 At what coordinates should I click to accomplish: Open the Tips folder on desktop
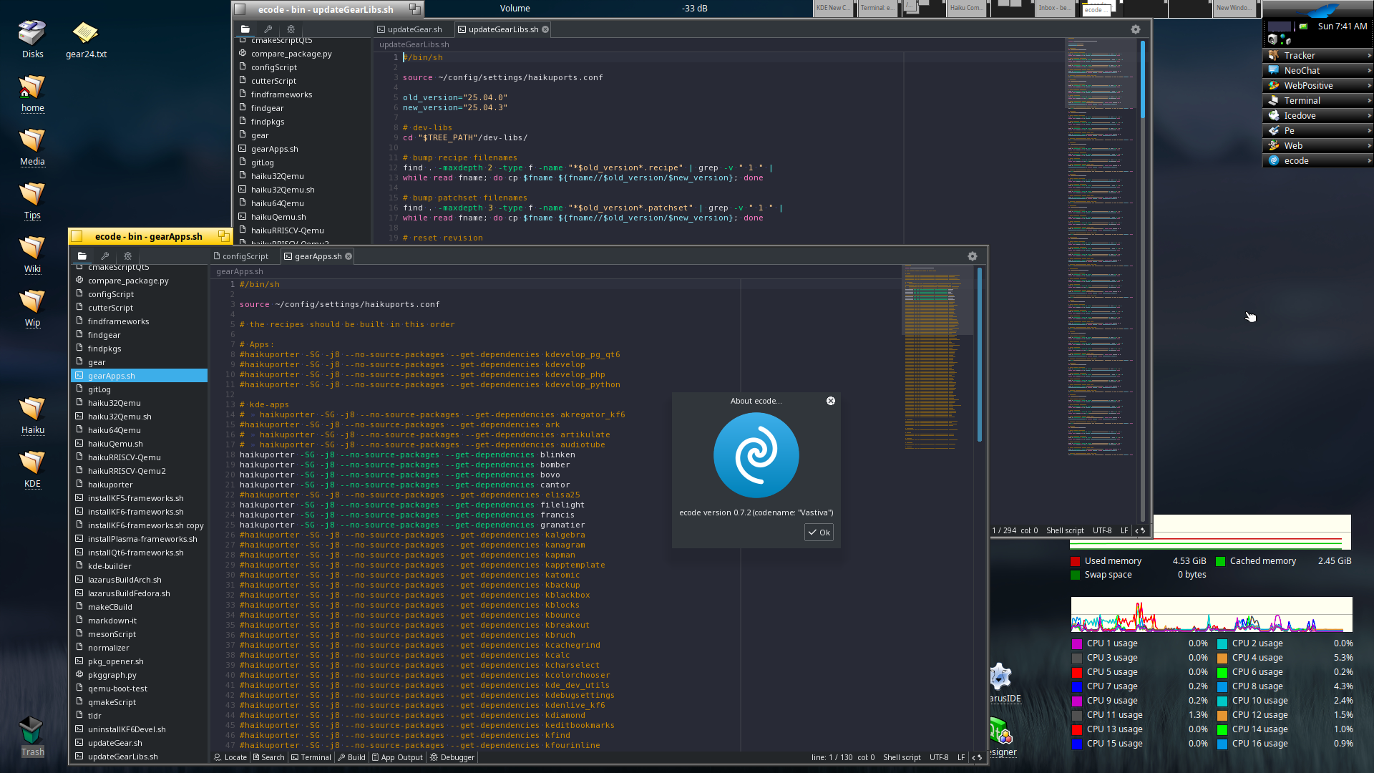coord(32,200)
